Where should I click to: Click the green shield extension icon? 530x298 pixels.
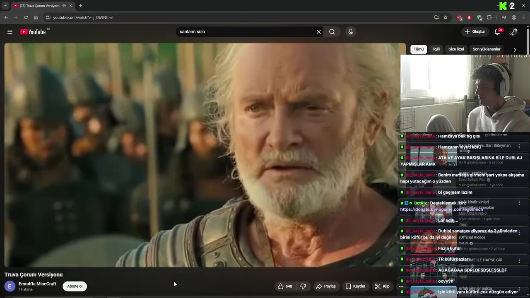[479, 17]
